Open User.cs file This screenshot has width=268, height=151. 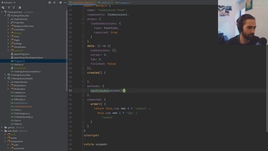pyautogui.click(x=17, y=120)
